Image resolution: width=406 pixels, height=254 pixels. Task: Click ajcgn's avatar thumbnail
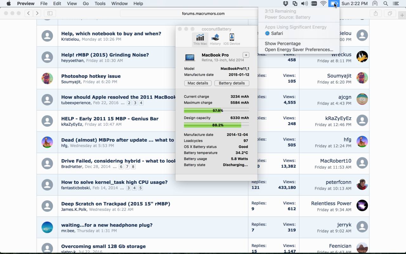click(362, 99)
